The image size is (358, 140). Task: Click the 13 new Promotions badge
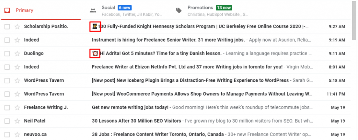[x=224, y=8]
